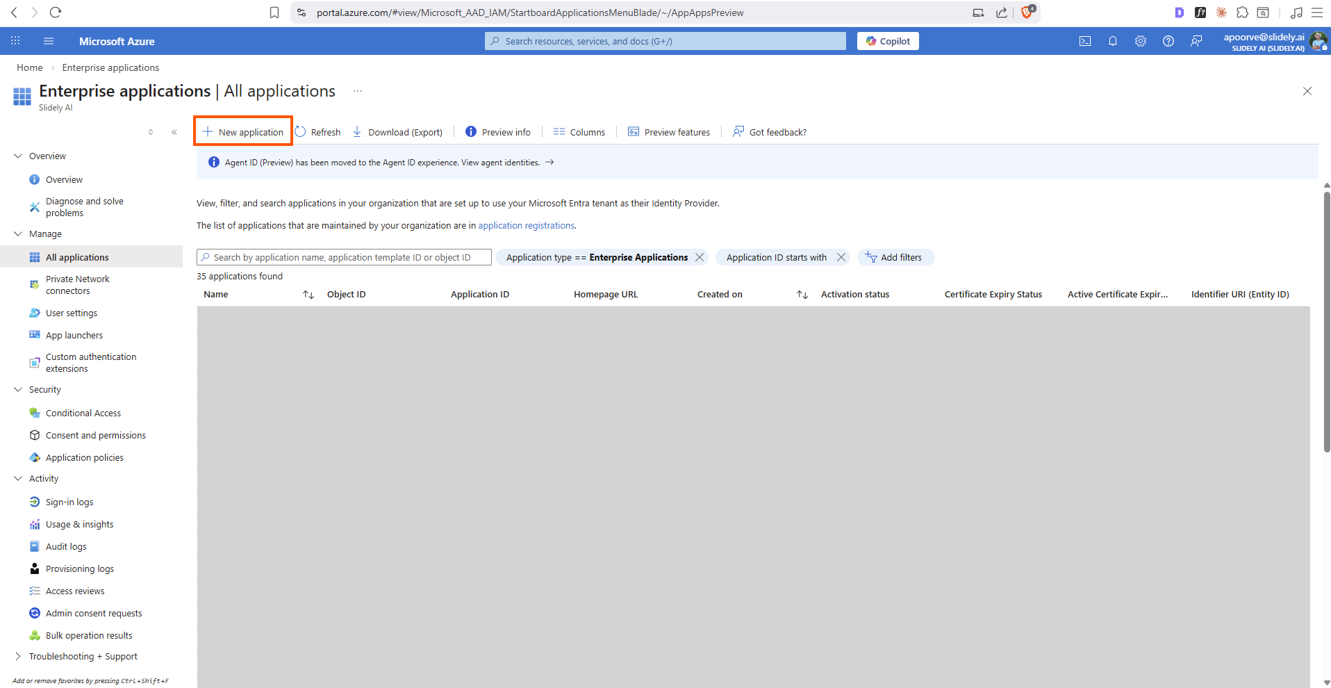Click the Object ID column header

pos(346,295)
